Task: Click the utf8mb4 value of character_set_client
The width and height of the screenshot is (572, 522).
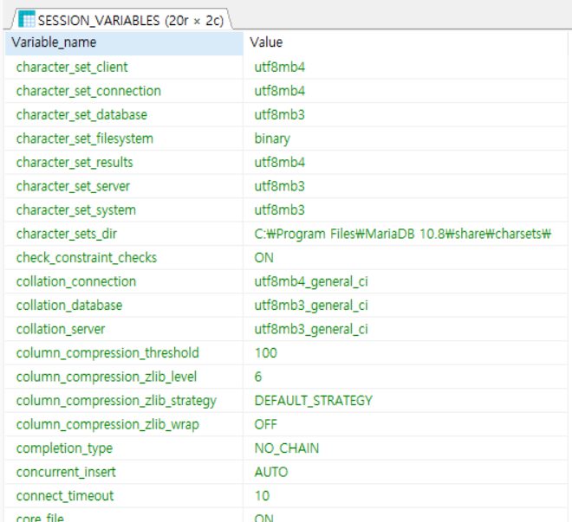Action: (406, 68)
